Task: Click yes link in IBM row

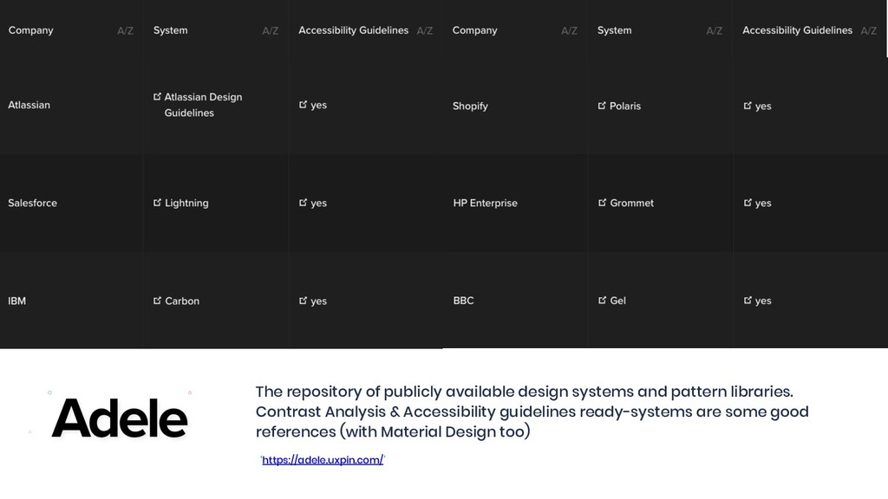Action: click(x=318, y=301)
